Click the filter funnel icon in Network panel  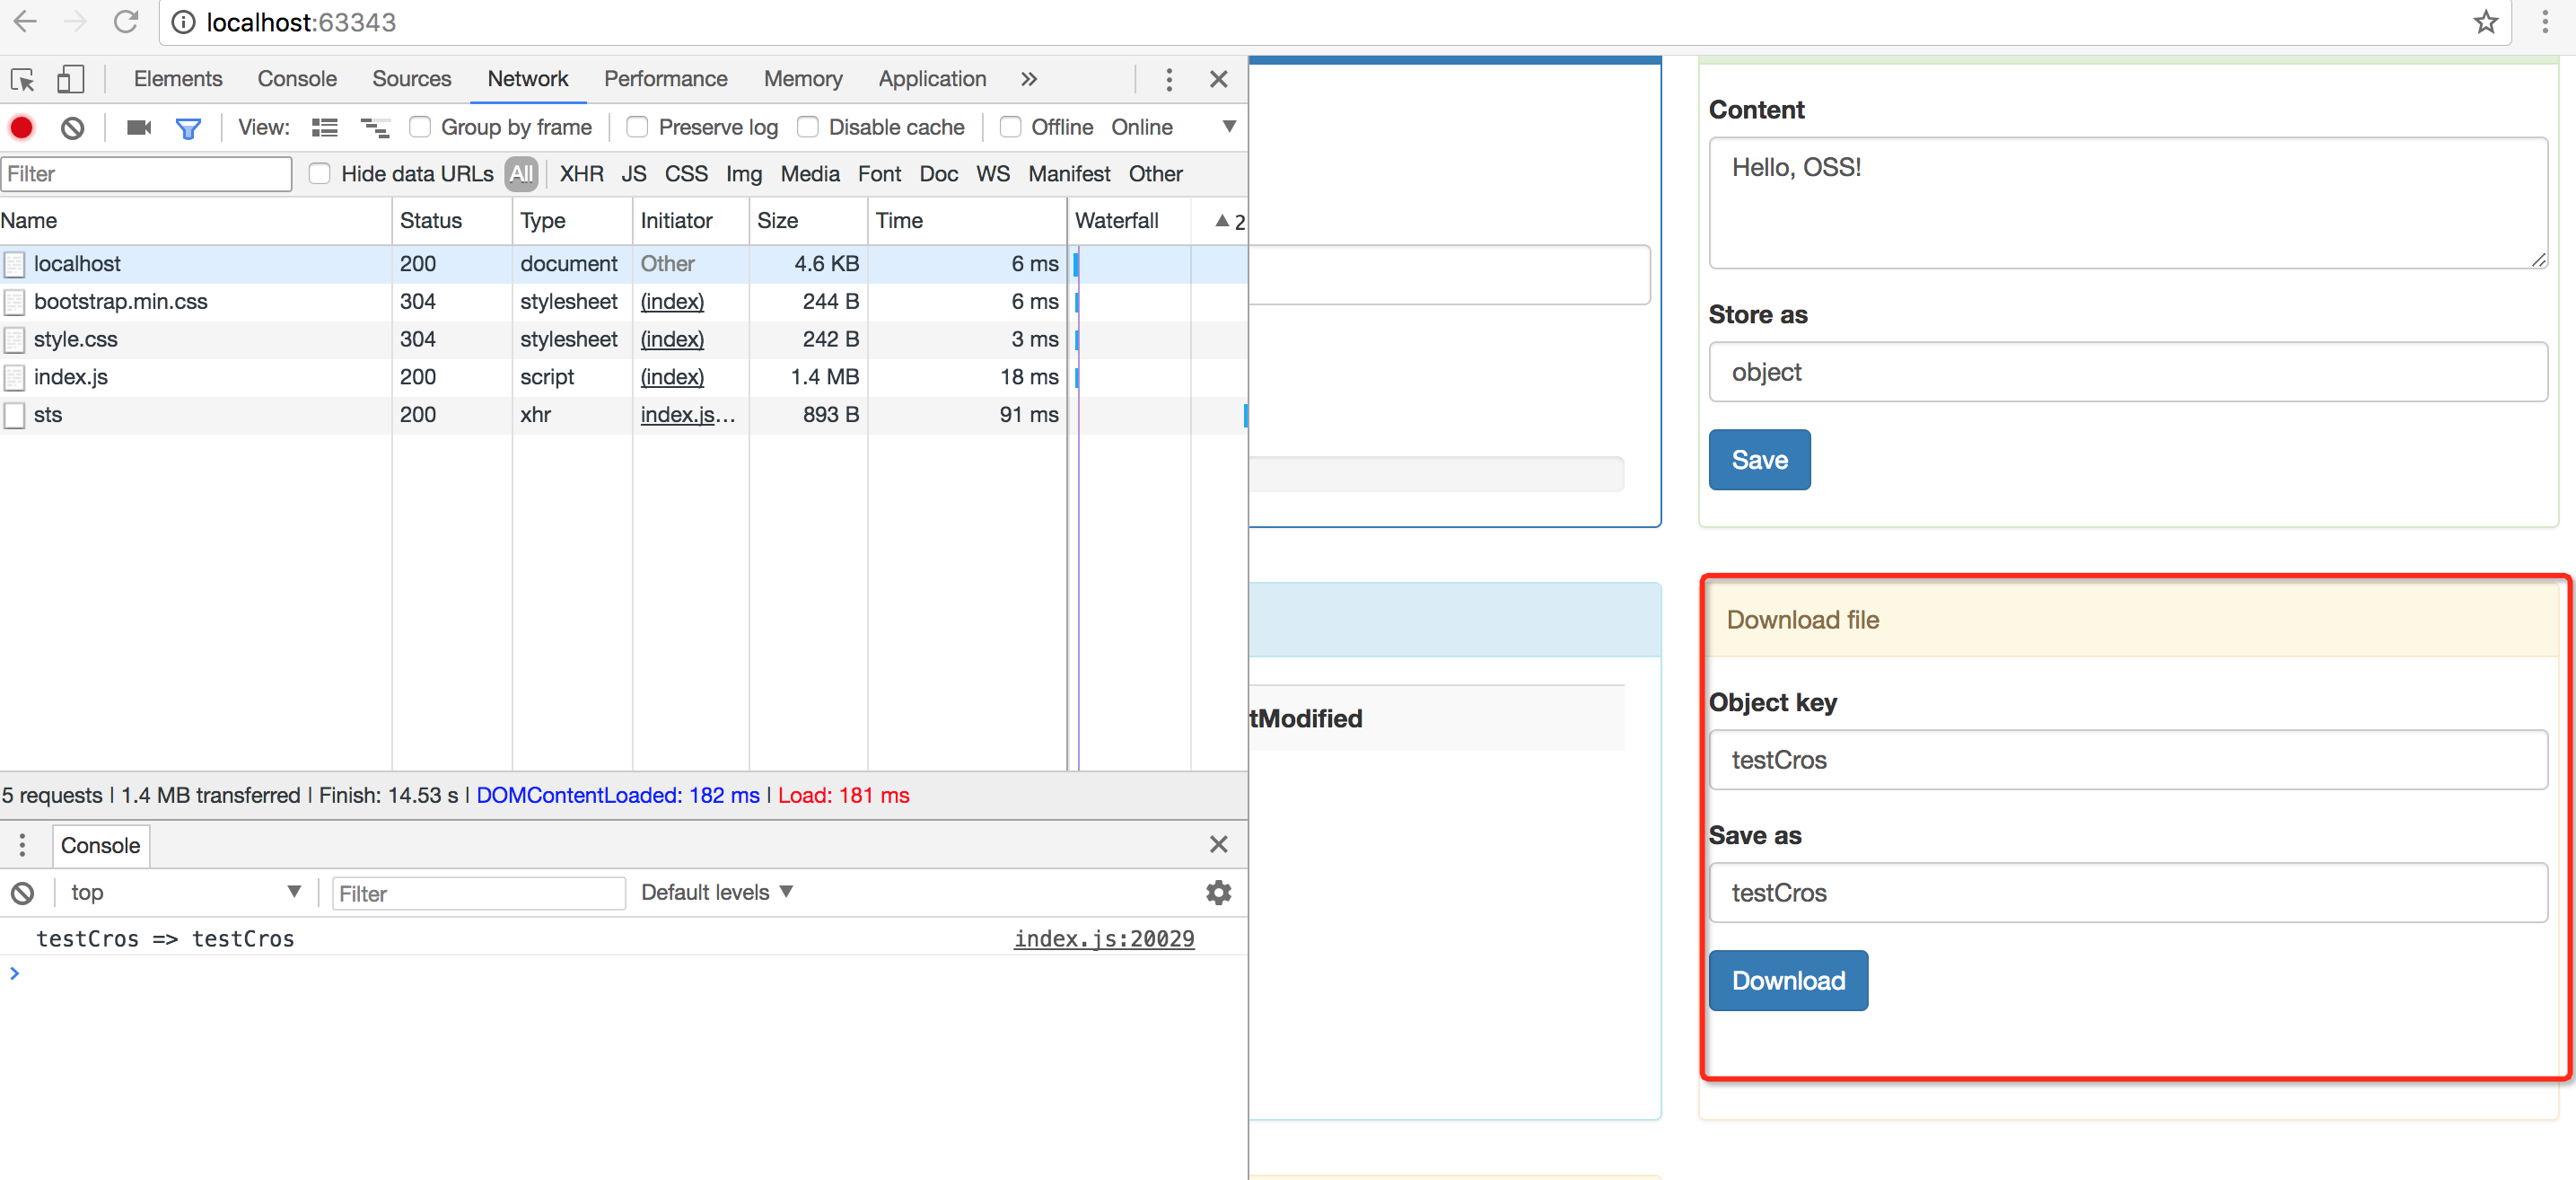coord(190,127)
